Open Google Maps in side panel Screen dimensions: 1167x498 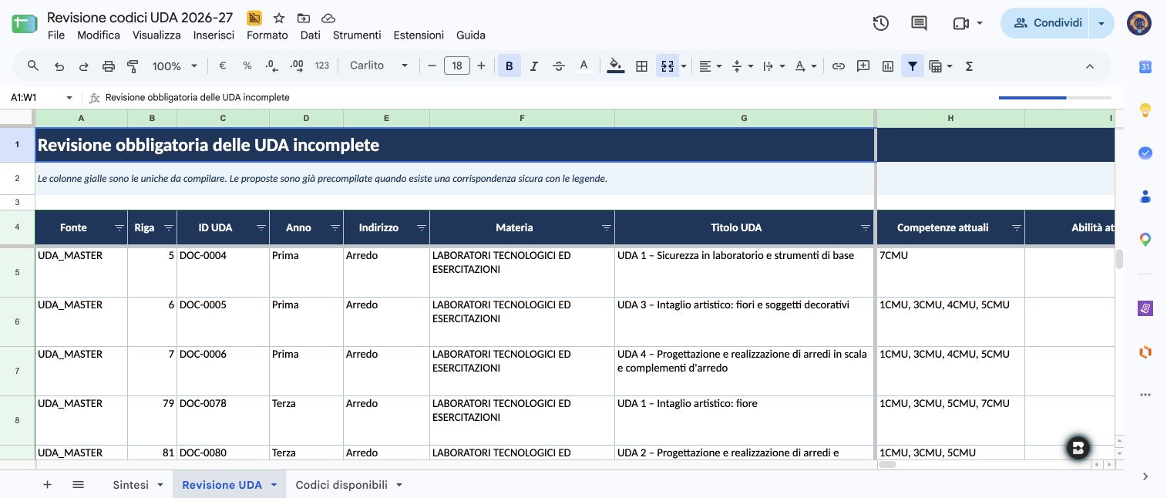[1145, 240]
